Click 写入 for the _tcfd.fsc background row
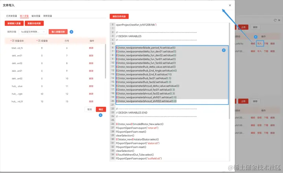Viewport: 283px width, 173px height. 259,44
